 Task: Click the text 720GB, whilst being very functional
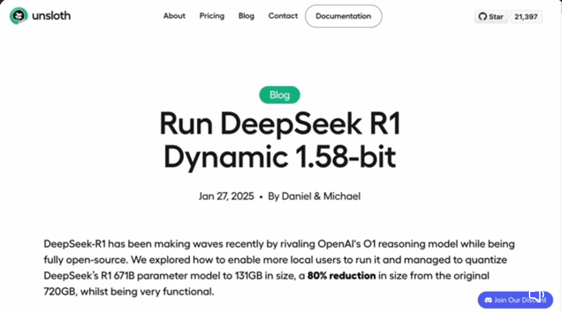pyautogui.click(x=129, y=292)
